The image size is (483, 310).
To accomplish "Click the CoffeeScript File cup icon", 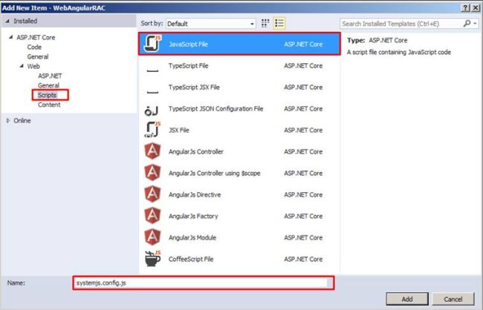I will (153, 259).
